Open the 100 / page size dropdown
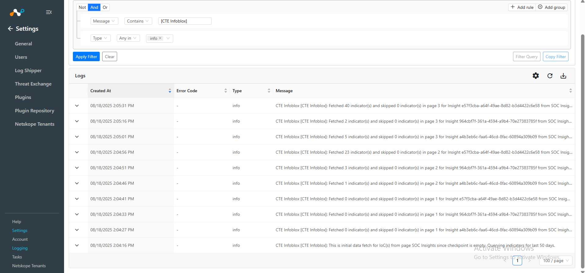Viewport: 585px width, 273px height. tap(556, 261)
